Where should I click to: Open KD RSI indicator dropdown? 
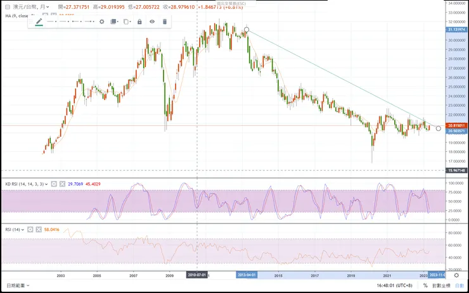tap(46, 184)
